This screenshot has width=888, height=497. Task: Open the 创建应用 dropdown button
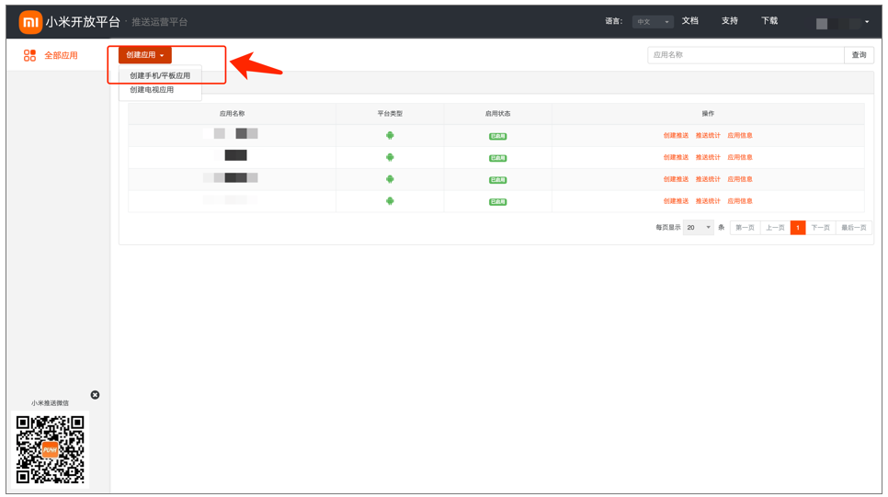pos(144,55)
